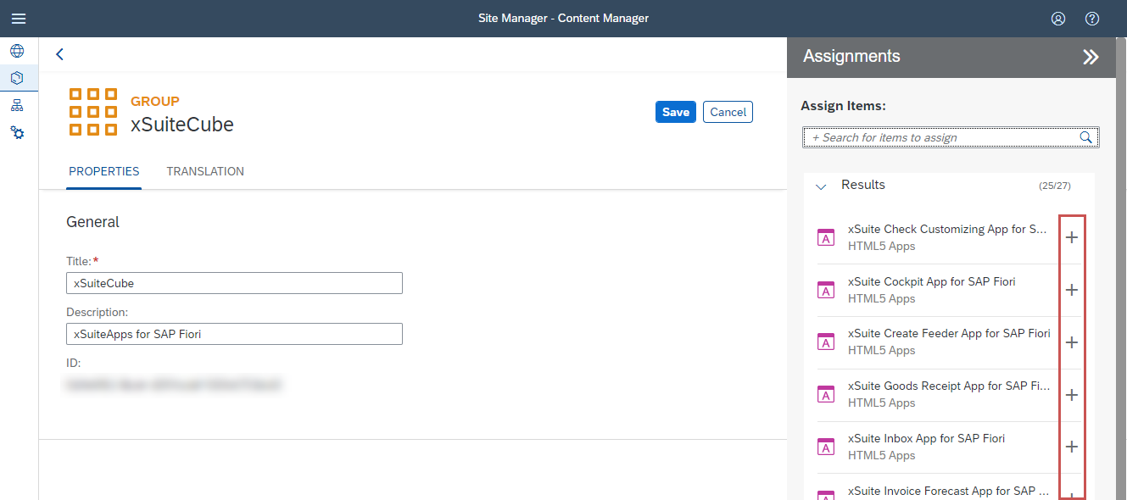Click the Save button
The image size is (1127, 500).
coord(675,112)
